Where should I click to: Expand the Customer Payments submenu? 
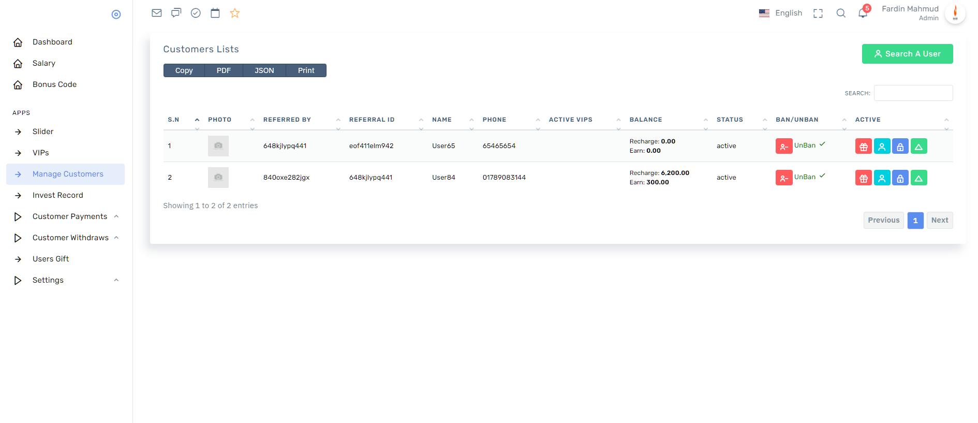[x=70, y=216]
